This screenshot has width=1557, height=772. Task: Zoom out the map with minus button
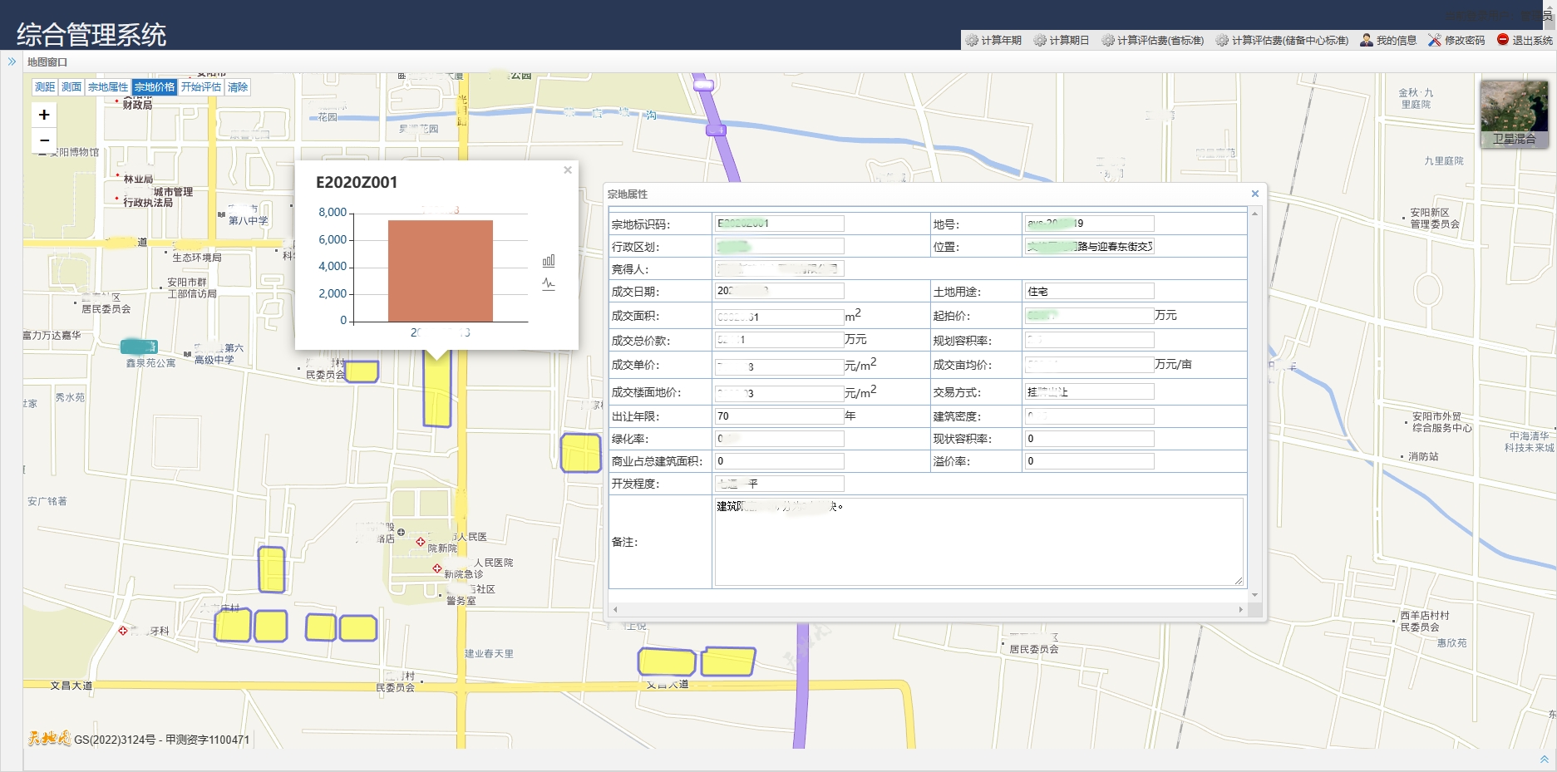(44, 140)
